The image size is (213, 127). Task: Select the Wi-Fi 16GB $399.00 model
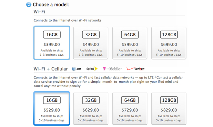pos(52,43)
